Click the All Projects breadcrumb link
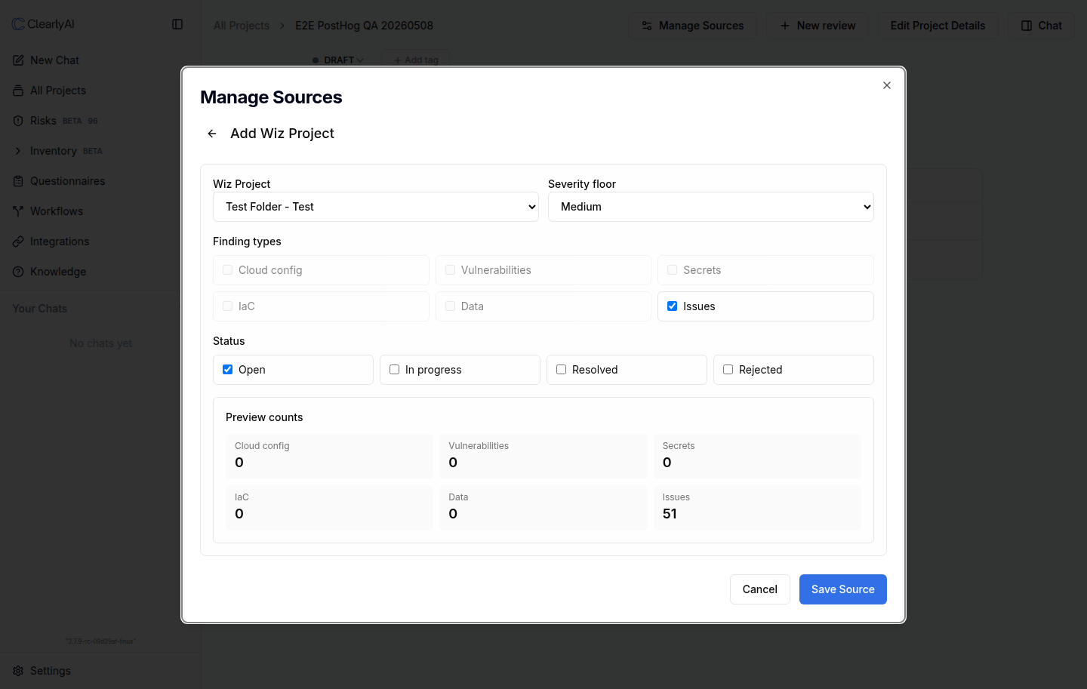The height and width of the screenshot is (689, 1087). point(242,26)
